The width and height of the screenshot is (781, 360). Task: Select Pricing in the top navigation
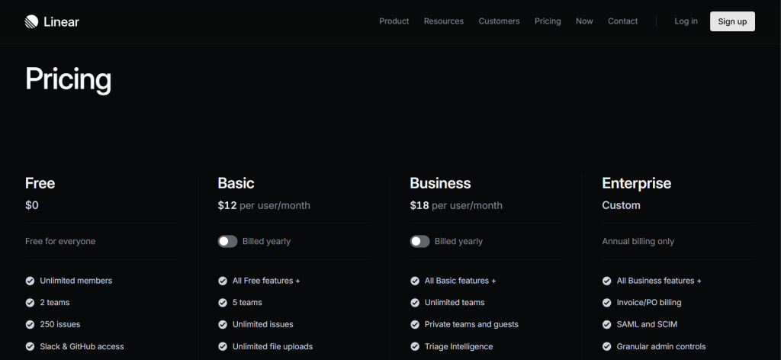[x=548, y=21]
